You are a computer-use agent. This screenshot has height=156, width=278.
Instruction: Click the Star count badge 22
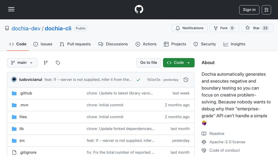click(x=265, y=28)
